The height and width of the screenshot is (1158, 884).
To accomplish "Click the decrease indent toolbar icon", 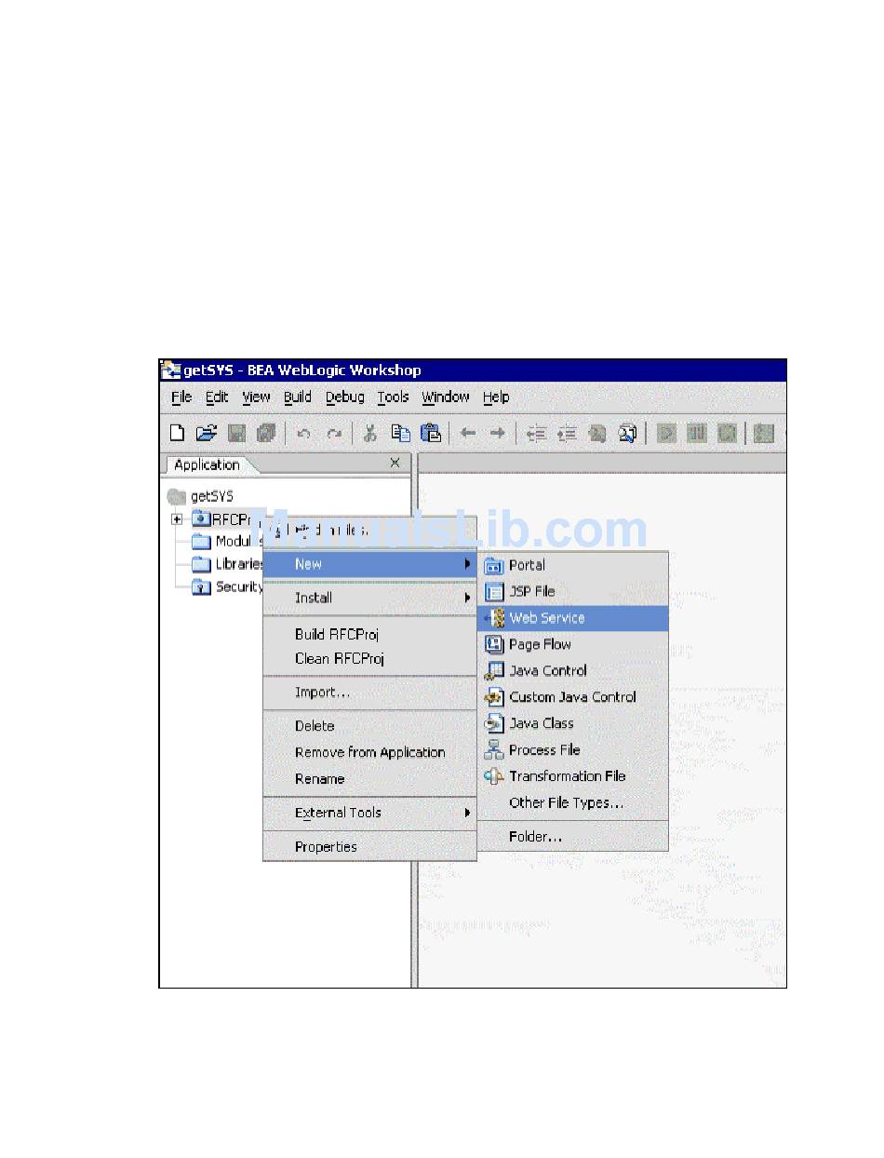I will 536,433.
